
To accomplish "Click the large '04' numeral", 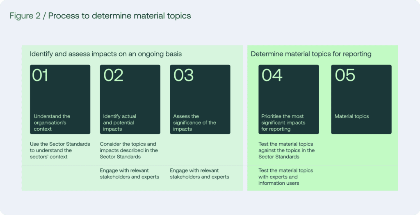I will (272, 75).
